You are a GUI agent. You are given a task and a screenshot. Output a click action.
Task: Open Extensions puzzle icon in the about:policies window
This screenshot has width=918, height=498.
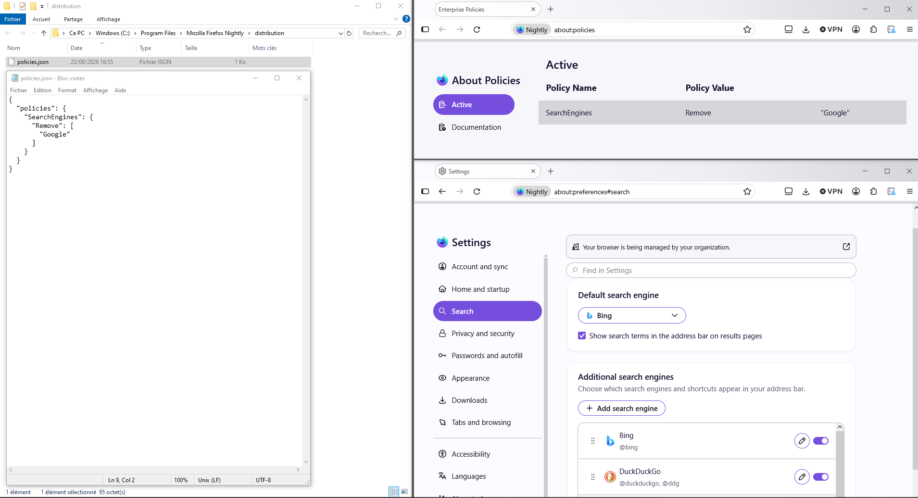pyautogui.click(x=873, y=29)
